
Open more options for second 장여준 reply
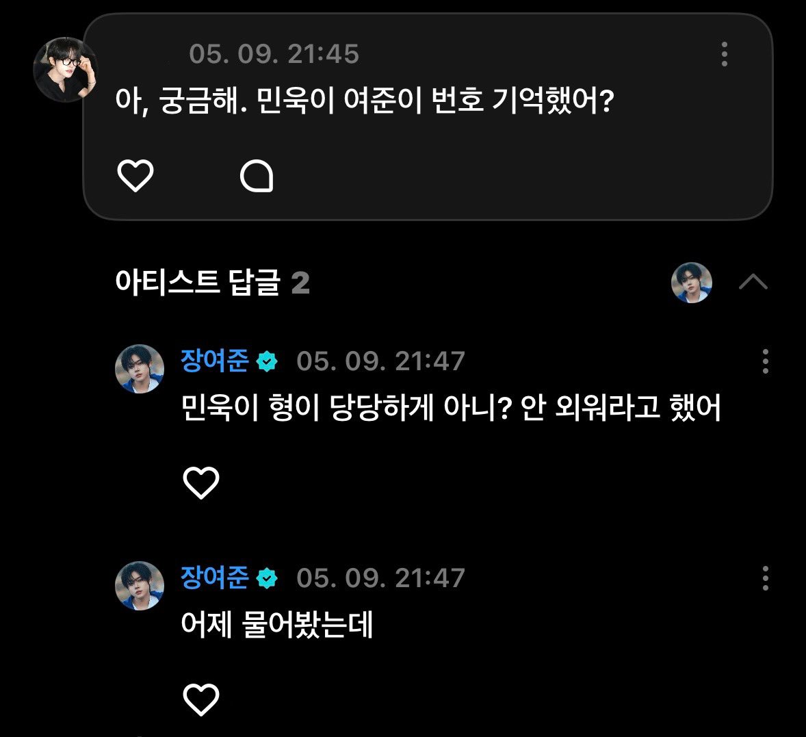click(x=766, y=578)
